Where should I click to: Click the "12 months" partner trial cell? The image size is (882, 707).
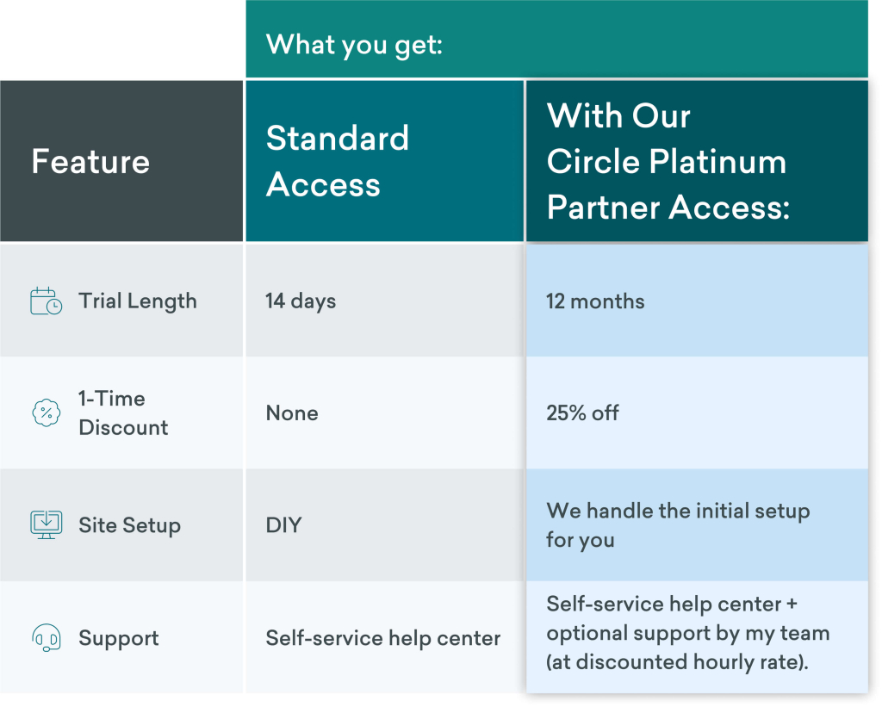pyautogui.click(x=595, y=301)
